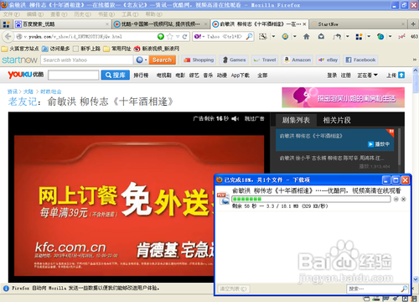Screen dimensions: 419x302
Task: Open the browser home page icon
Action: [x=307, y=36]
